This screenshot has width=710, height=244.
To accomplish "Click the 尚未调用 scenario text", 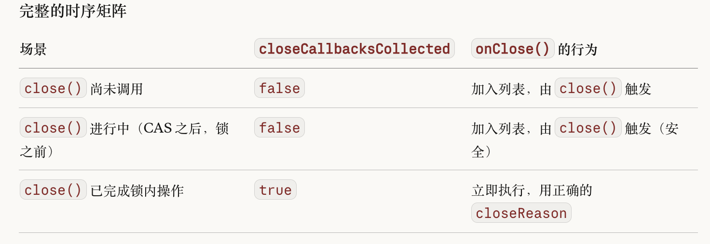I will [116, 89].
